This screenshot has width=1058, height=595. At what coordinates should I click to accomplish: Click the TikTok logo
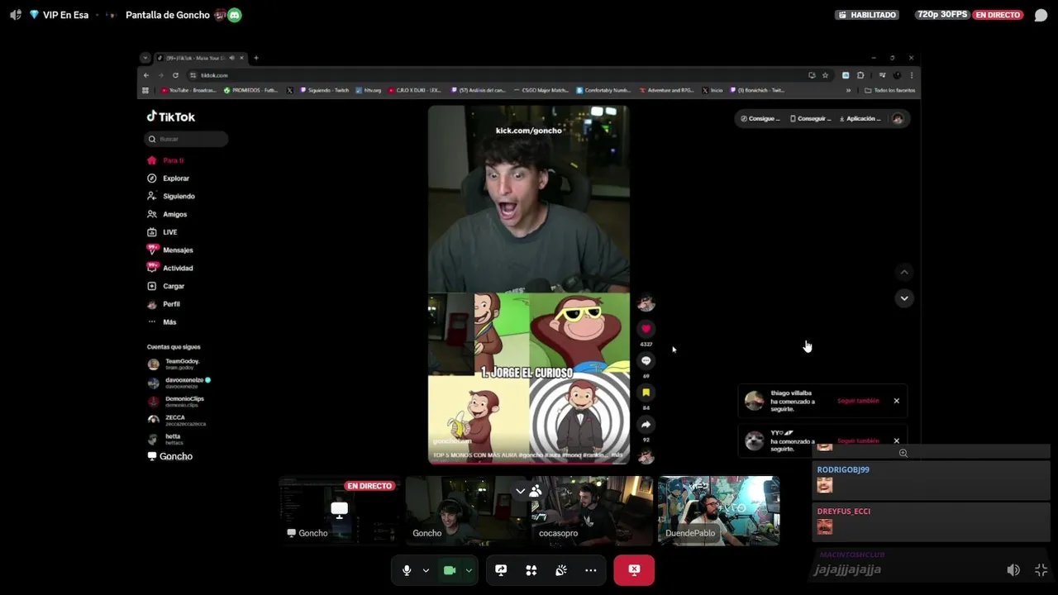(171, 117)
